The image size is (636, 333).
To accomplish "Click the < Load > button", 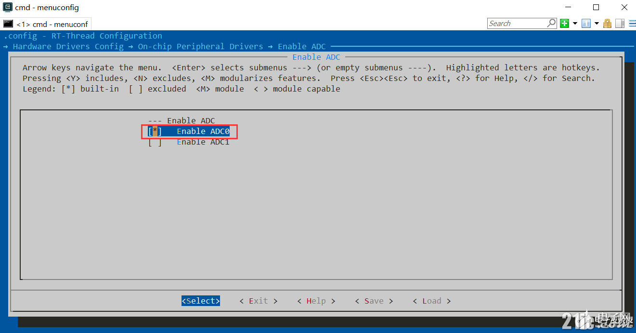I will coord(432,301).
